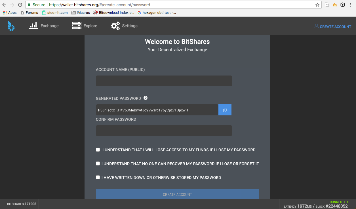The image size is (356, 209).
Task: Reload the page
Action: coord(20,5)
